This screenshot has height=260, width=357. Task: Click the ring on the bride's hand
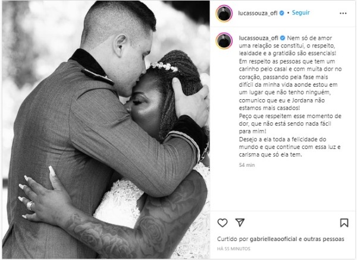[30, 205]
